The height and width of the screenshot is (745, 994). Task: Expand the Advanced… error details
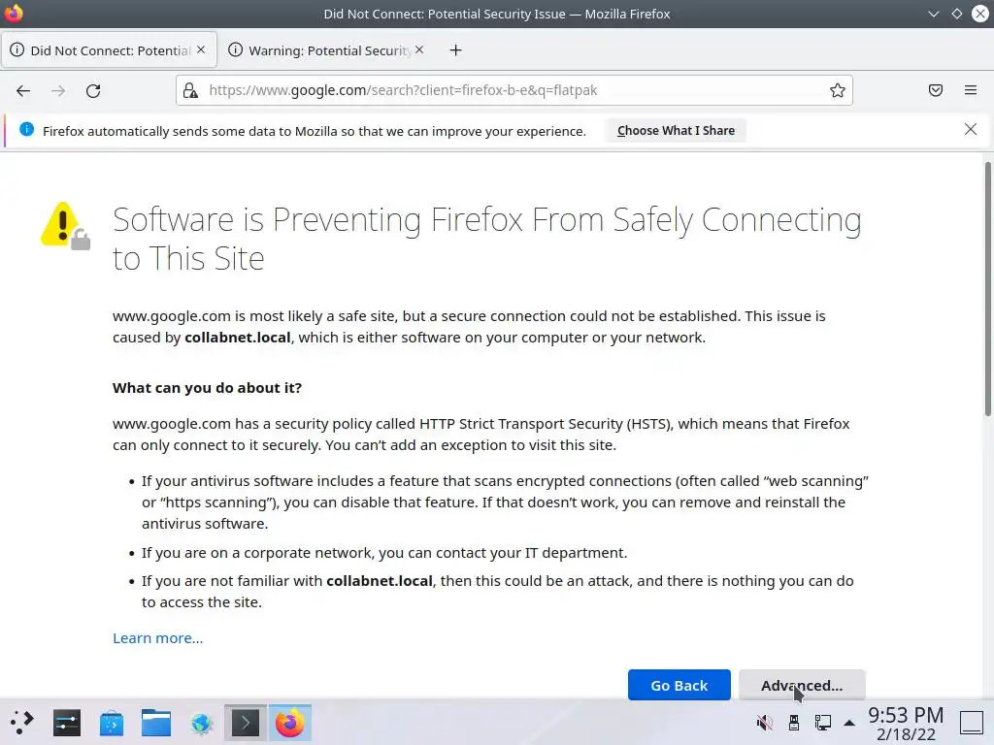tap(801, 685)
